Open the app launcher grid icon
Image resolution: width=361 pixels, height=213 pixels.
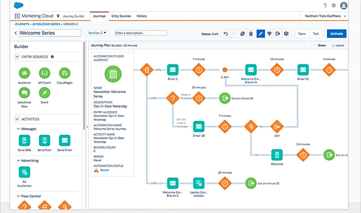(17, 16)
